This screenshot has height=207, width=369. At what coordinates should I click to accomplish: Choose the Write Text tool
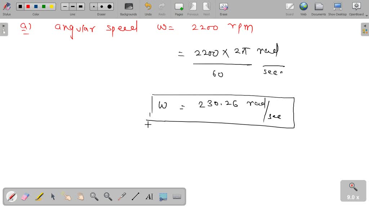point(149,196)
